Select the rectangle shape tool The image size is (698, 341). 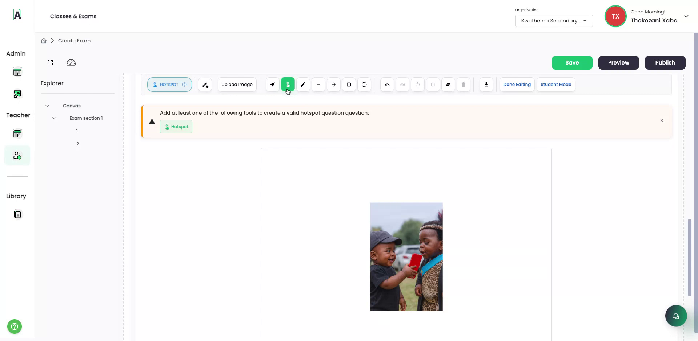(x=349, y=85)
